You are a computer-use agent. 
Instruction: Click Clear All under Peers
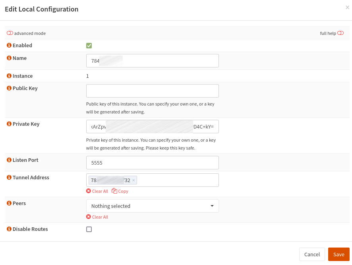tap(97, 217)
